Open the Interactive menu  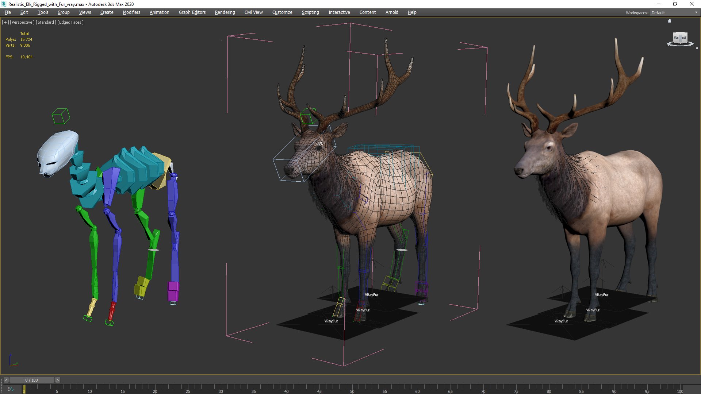(339, 12)
